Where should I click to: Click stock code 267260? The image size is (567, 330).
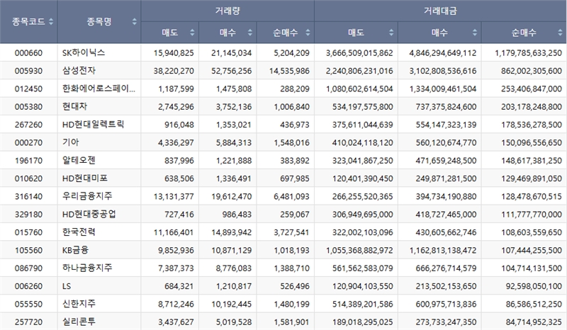pos(28,125)
